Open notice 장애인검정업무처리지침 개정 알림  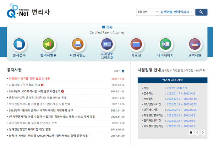[x=30, y=129]
